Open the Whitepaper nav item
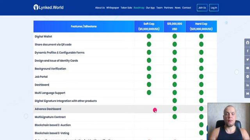This screenshot has width=250, height=140. [112, 8]
